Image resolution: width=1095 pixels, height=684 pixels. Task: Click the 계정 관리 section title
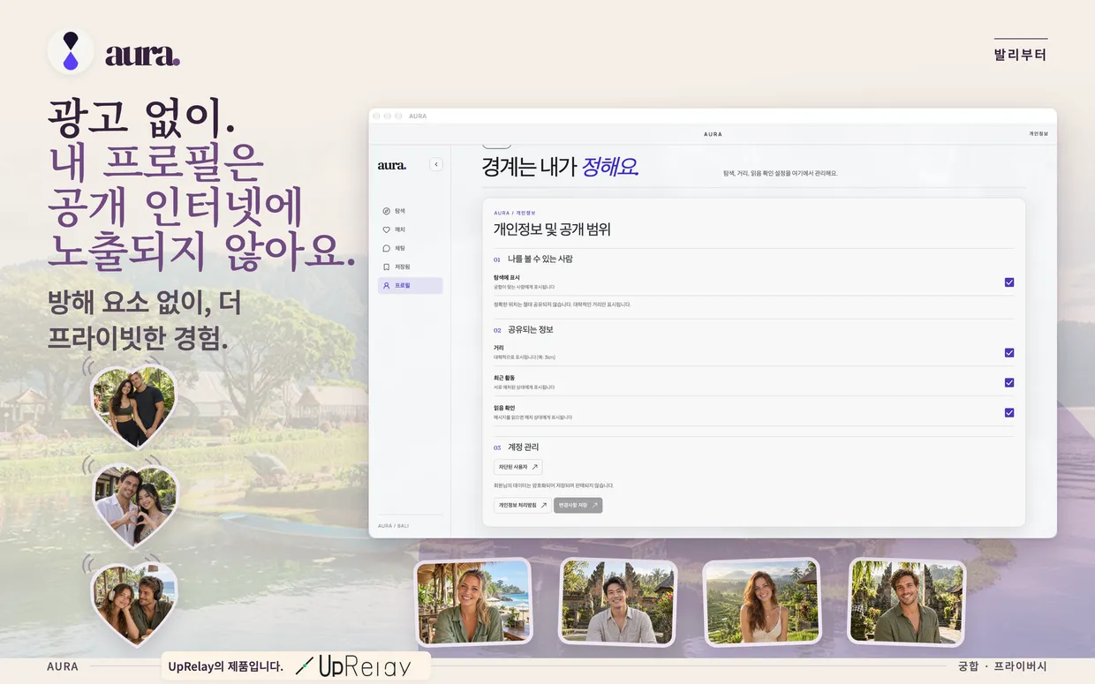524,447
